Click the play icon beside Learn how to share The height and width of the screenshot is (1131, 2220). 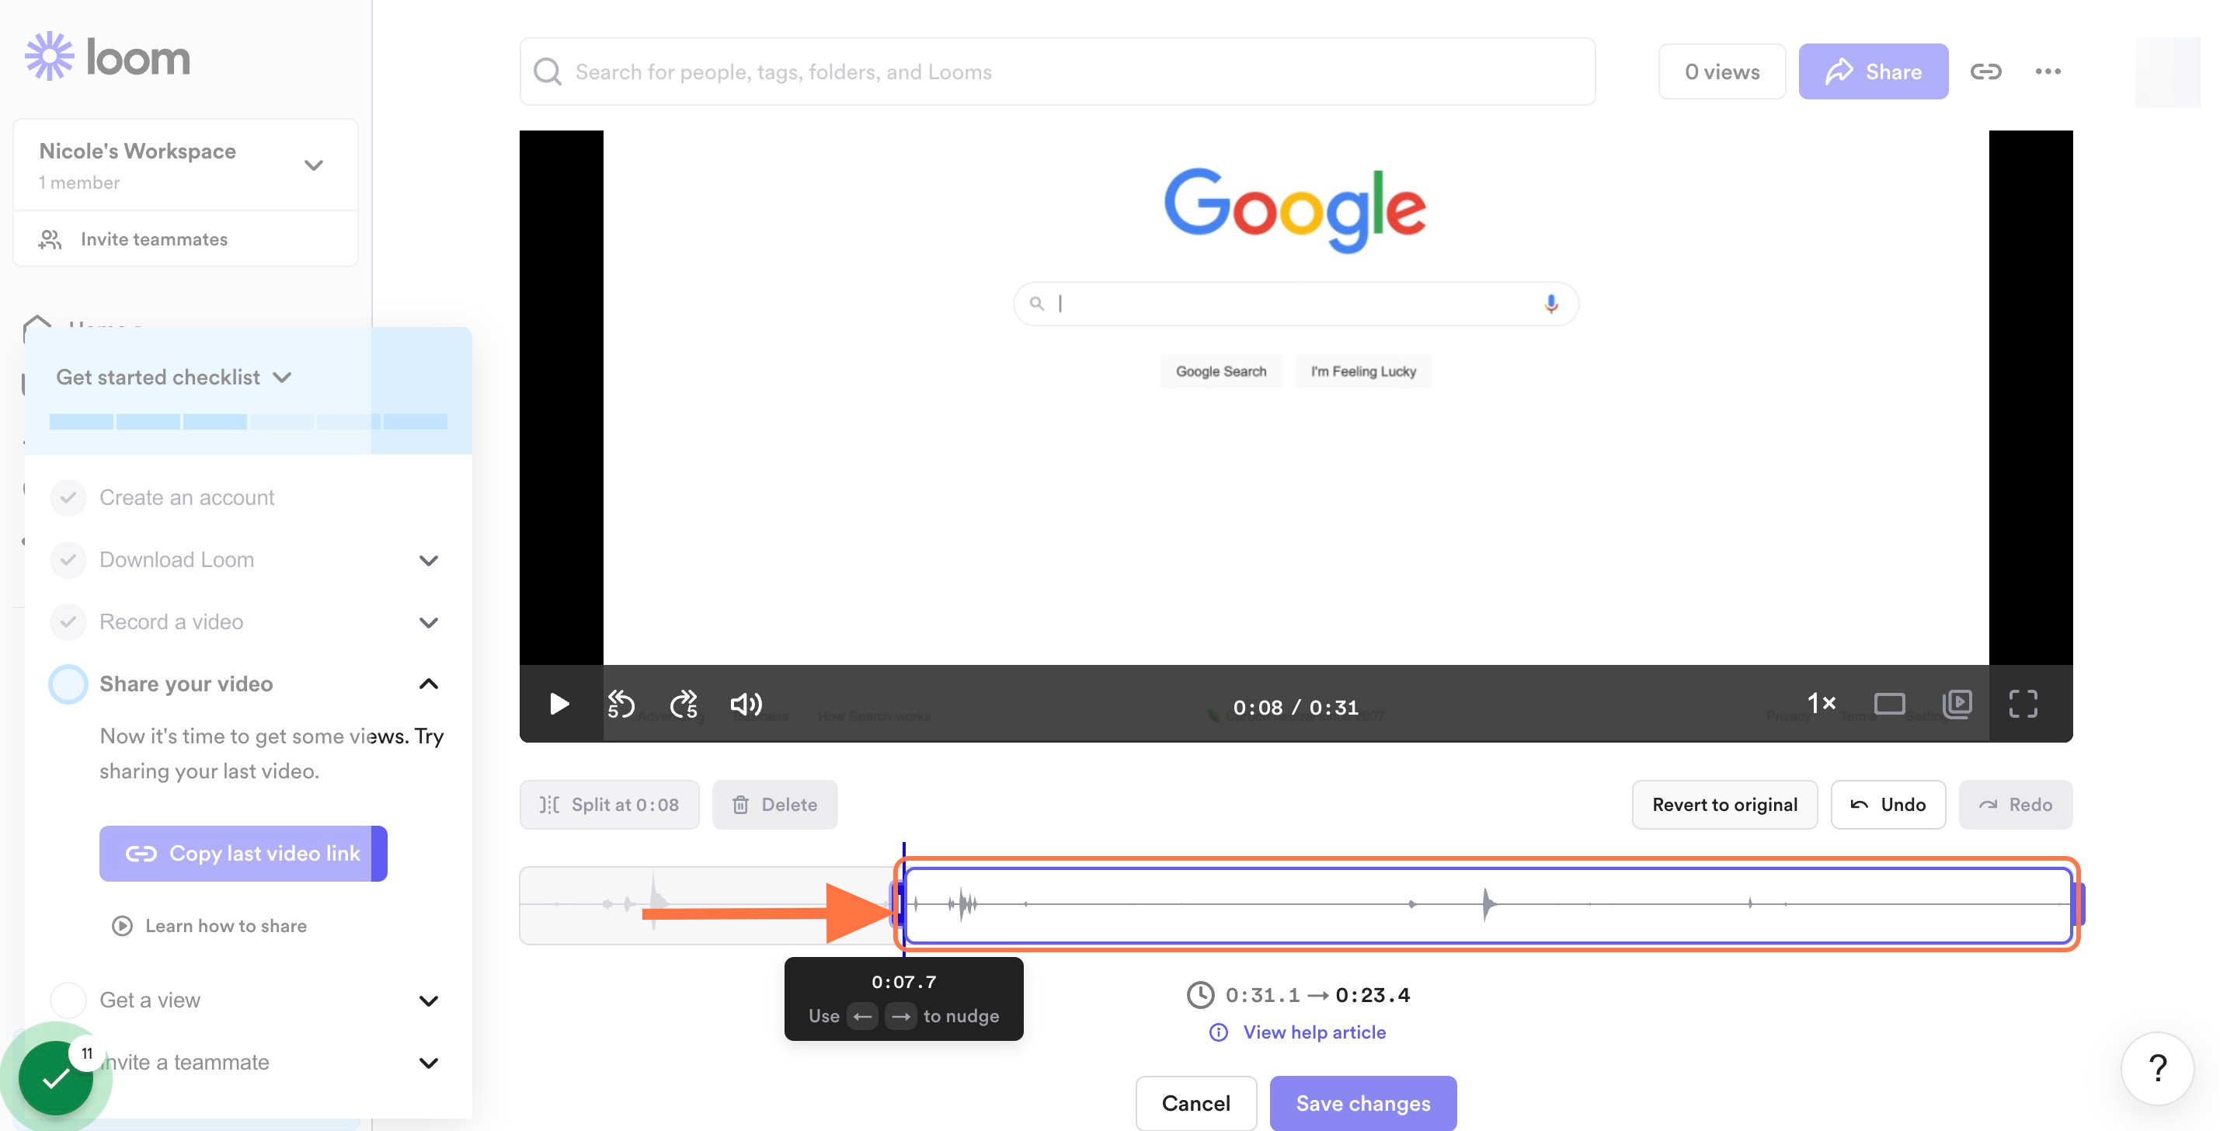click(x=123, y=926)
